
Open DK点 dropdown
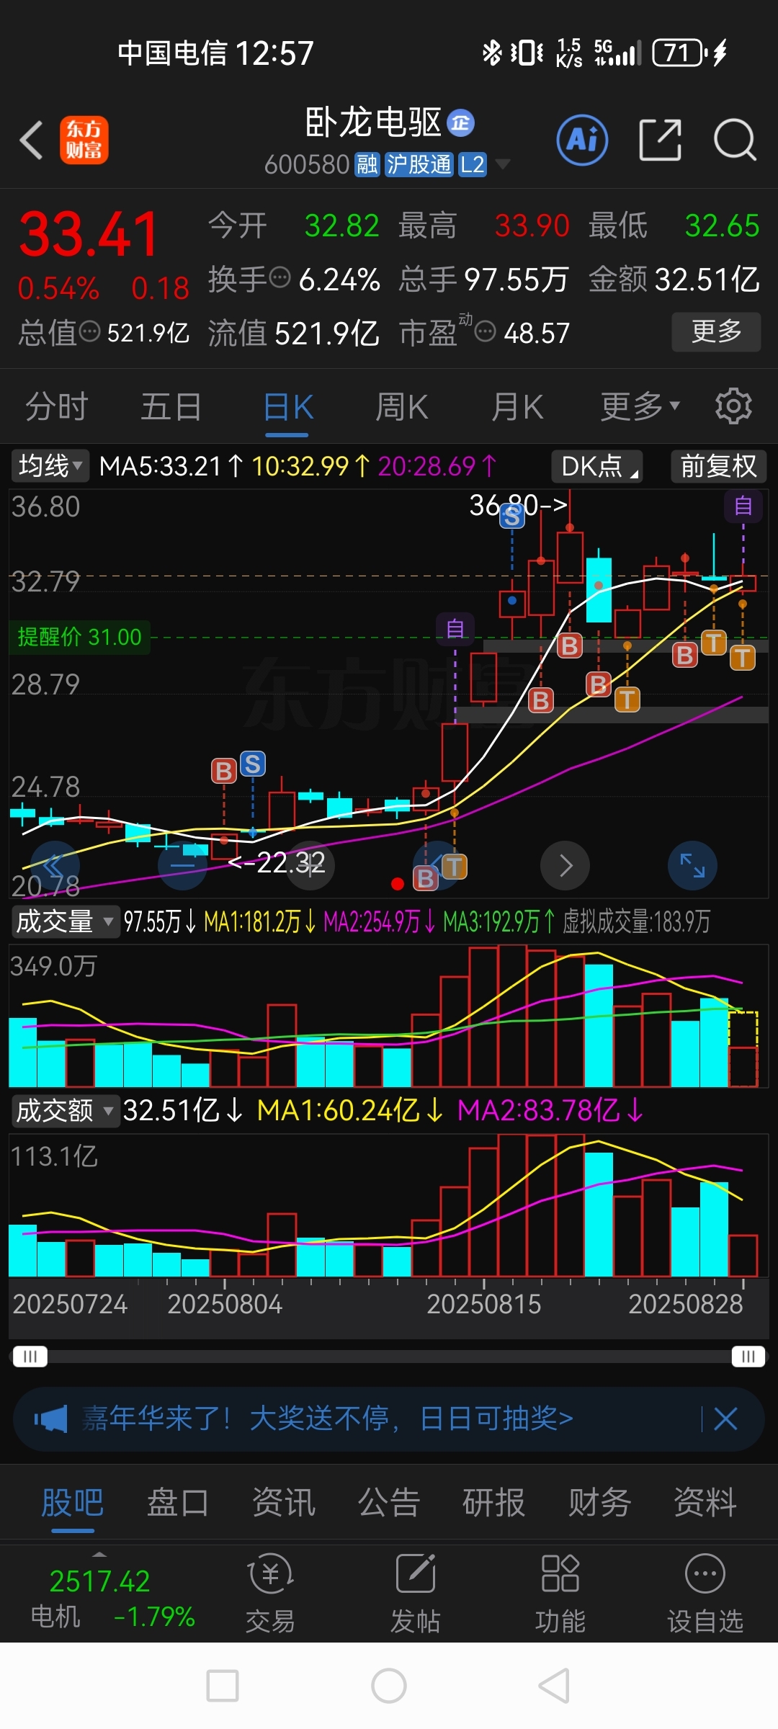tap(596, 465)
